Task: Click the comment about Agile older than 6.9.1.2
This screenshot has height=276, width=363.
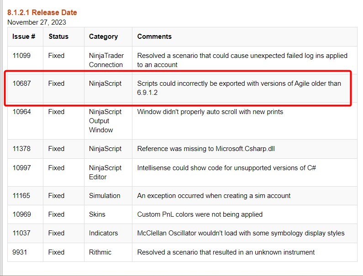Action: pyautogui.click(x=239, y=88)
